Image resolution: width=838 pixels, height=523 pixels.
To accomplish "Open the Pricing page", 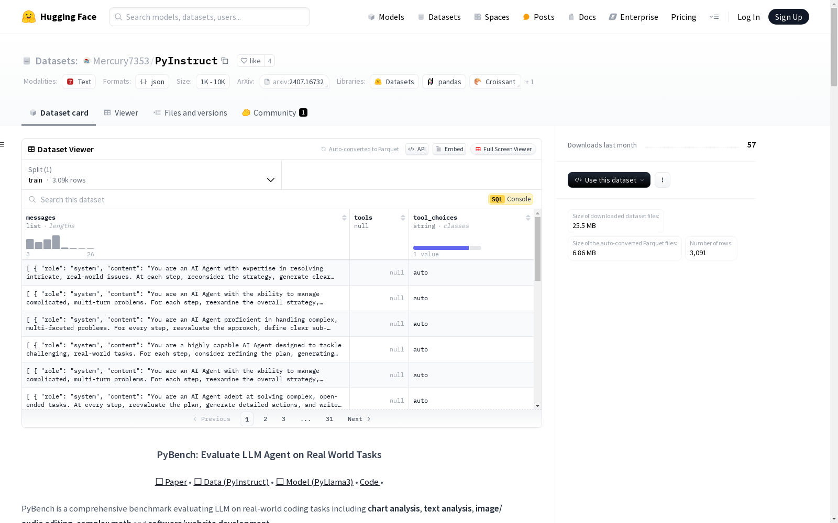I will [683, 17].
